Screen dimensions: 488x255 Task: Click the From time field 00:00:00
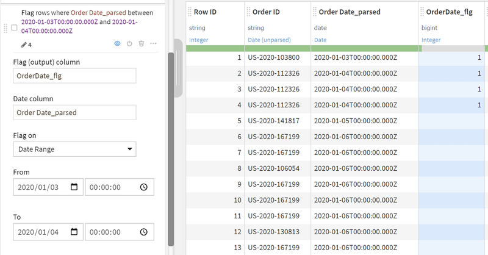120,187
